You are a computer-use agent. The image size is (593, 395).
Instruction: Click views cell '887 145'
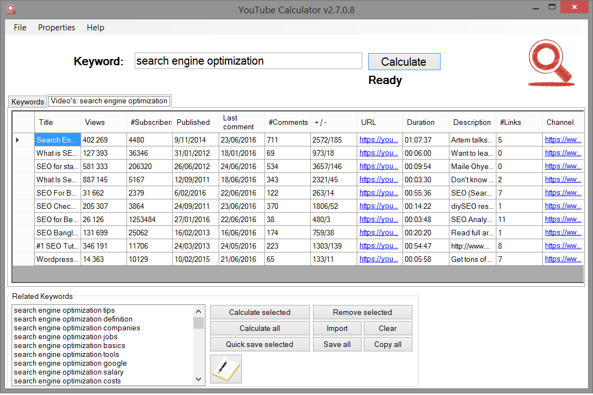pyautogui.click(x=104, y=180)
